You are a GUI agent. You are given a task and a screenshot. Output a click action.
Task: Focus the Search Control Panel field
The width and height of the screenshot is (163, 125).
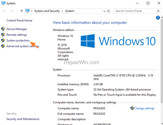point(135,11)
